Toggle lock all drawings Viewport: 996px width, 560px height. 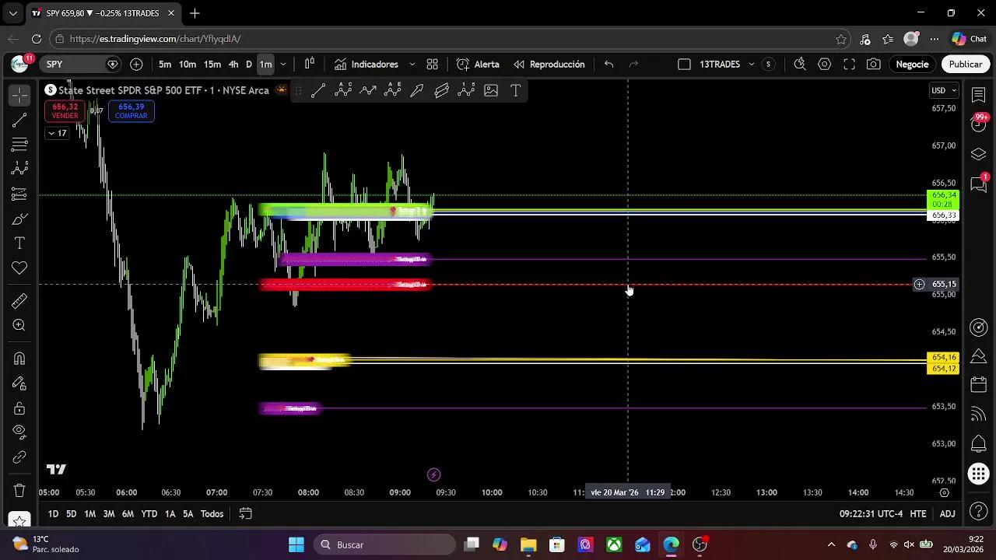[19, 408]
